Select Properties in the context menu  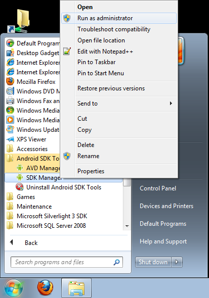tap(91, 171)
